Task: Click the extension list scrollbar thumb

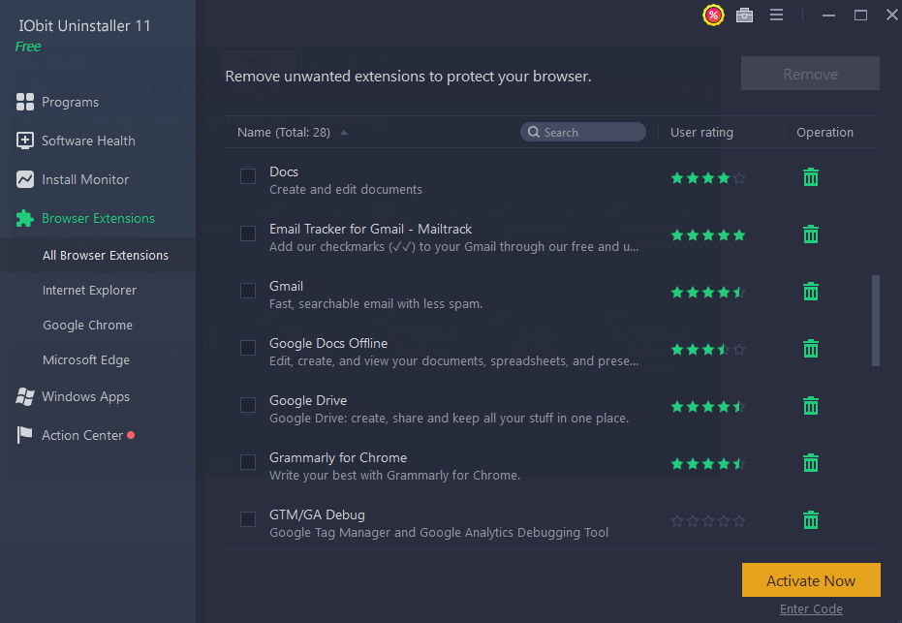Action: click(x=876, y=321)
